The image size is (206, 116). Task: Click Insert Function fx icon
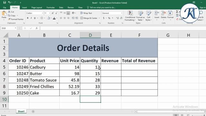point(37,28)
